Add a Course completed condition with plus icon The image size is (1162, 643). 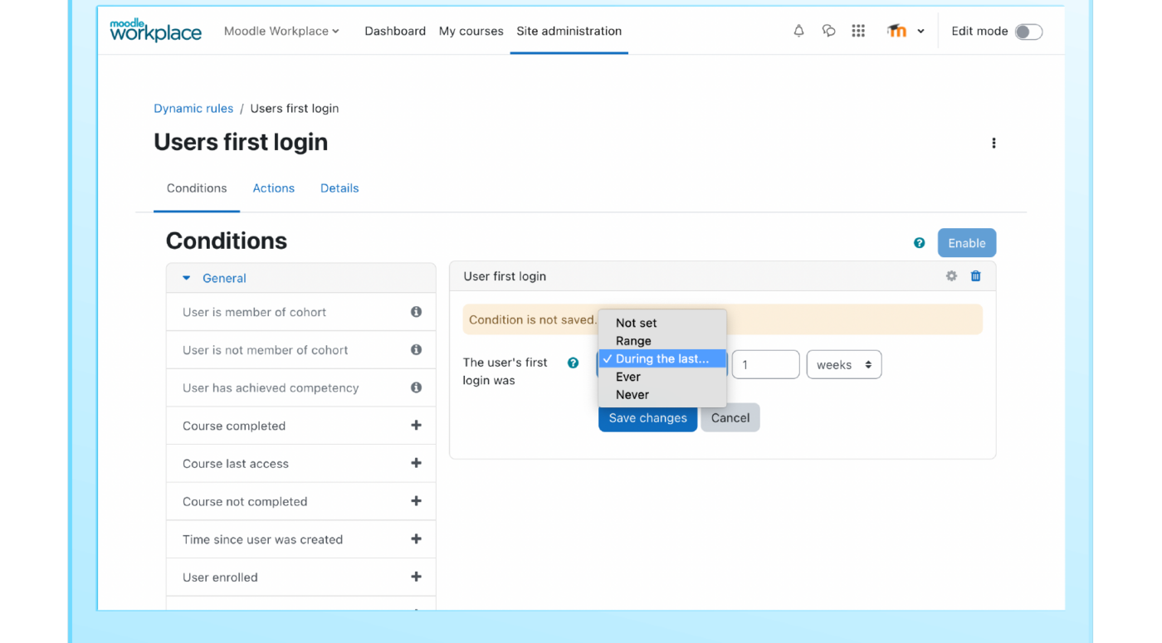point(416,425)
